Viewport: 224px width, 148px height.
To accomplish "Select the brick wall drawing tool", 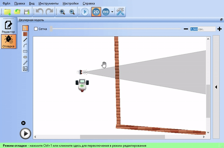I will (25, 34).
